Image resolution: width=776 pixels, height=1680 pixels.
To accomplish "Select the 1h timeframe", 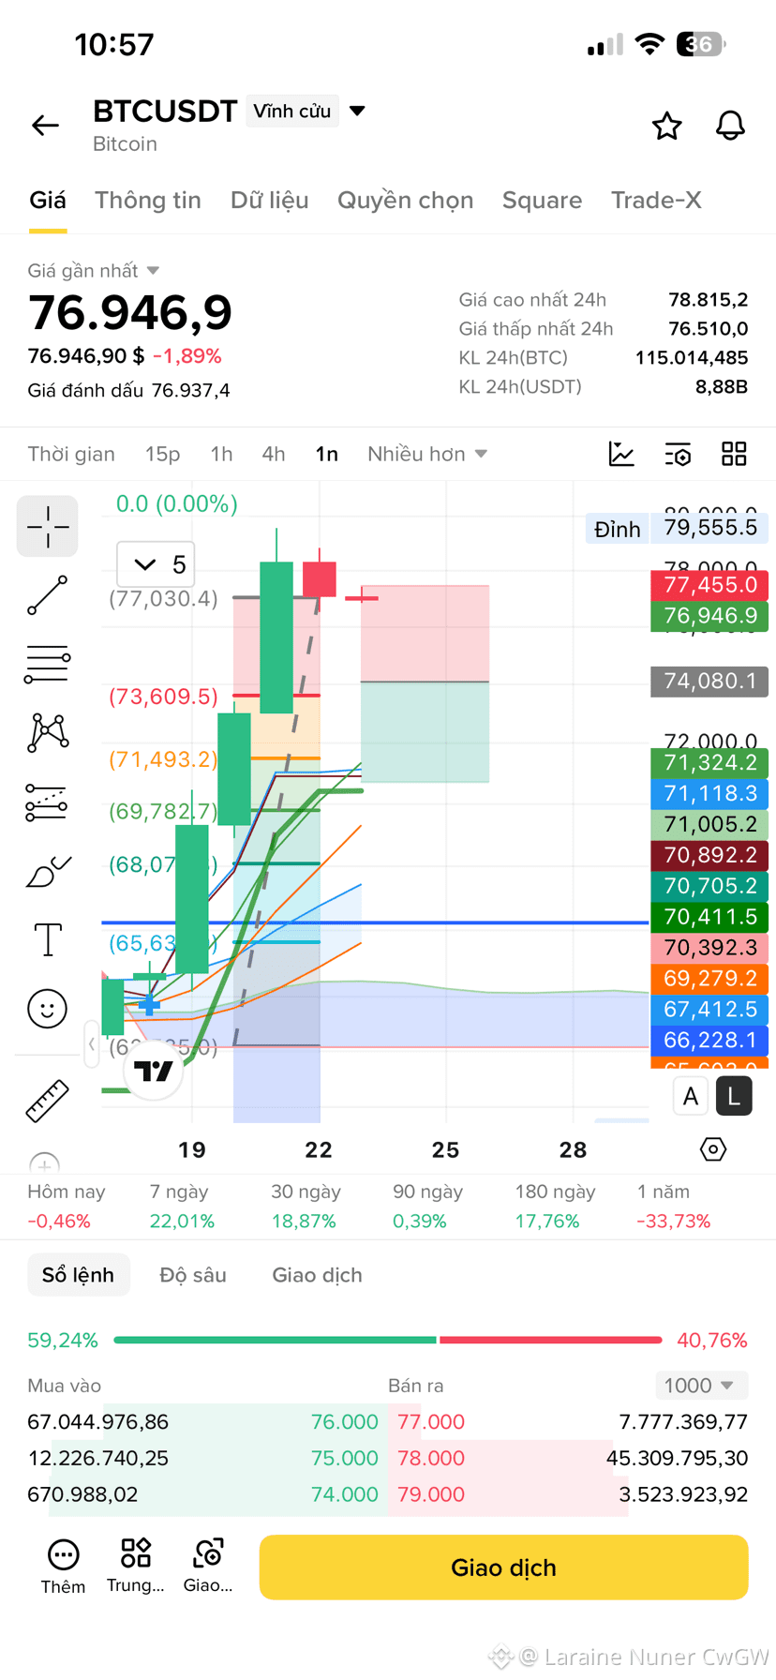I will 221,454.
